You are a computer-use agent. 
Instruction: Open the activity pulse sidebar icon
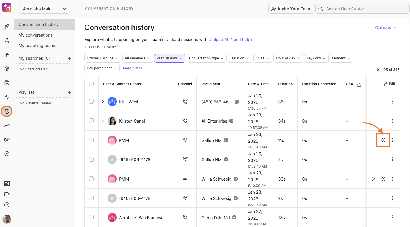coord(7,97)
